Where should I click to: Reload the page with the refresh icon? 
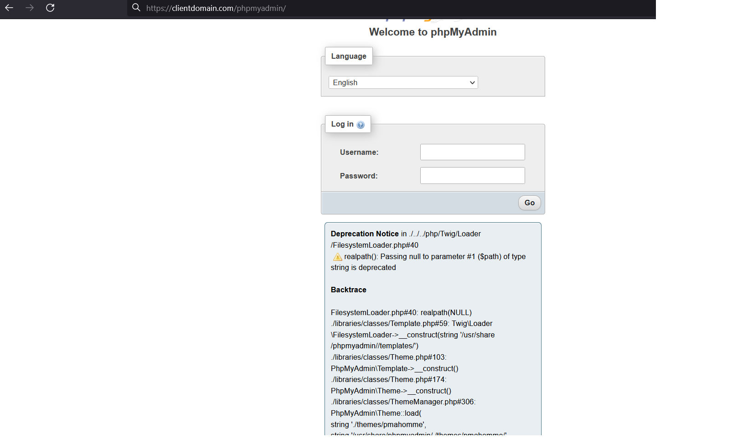click(50, 8)
